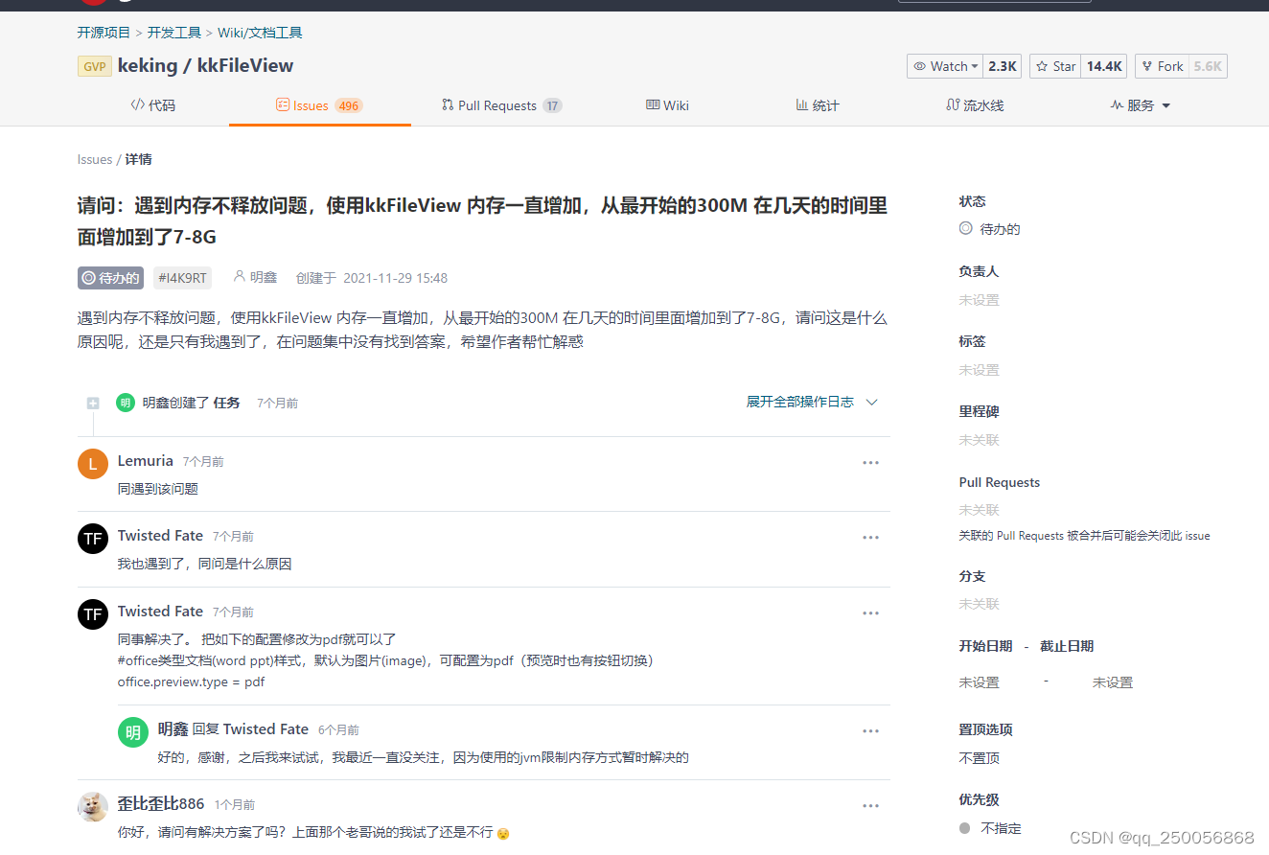Star the kkFileView repository

(x=1055, y=66)
